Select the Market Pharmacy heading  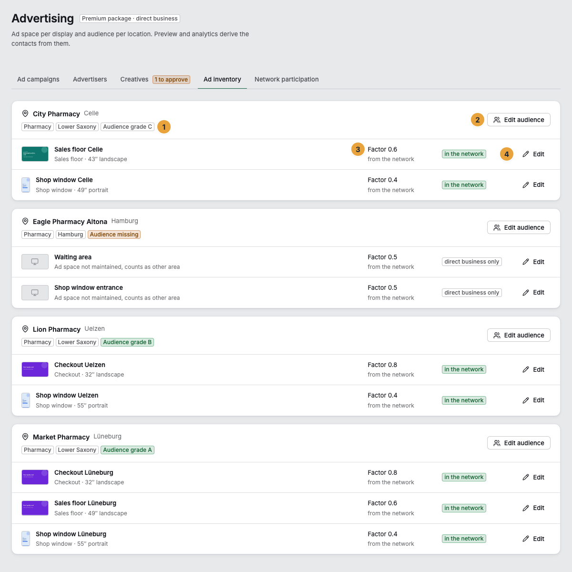pyautogui.click(x=61, y=437)
